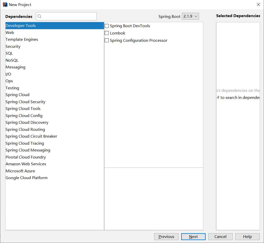Viewport: 264px width, 243px height.
Task: Select Spring Cloud Circuit Breaker category
Action: pos(55,136)
